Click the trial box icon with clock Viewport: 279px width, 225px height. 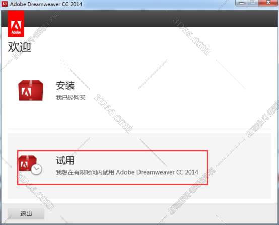click(x=30, y=165)
